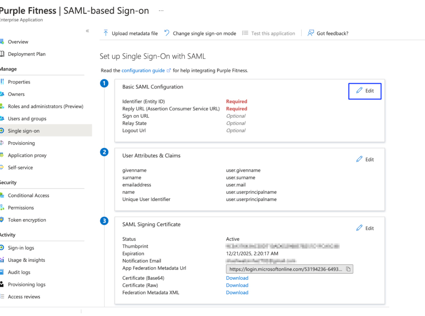
Task: Click the Token encryption shield icon
Action: [x=2, y=220]
